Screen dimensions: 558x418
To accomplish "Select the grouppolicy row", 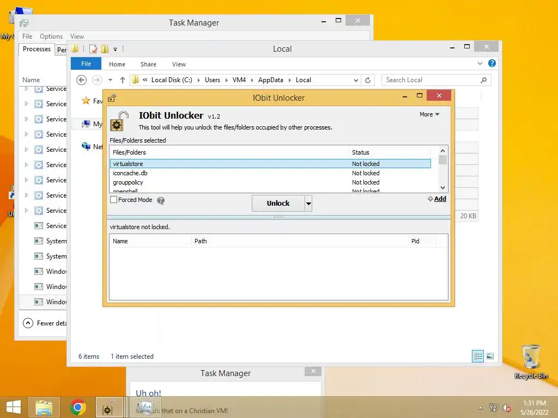I will tap(270, 182).
